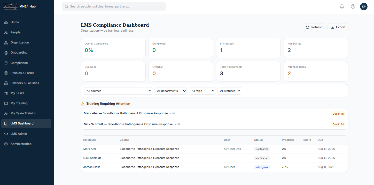The width and height of the screenshot is (374, 185).
Task: Click the LMS Dashboard bar chart icon
Action: point(6,124)
